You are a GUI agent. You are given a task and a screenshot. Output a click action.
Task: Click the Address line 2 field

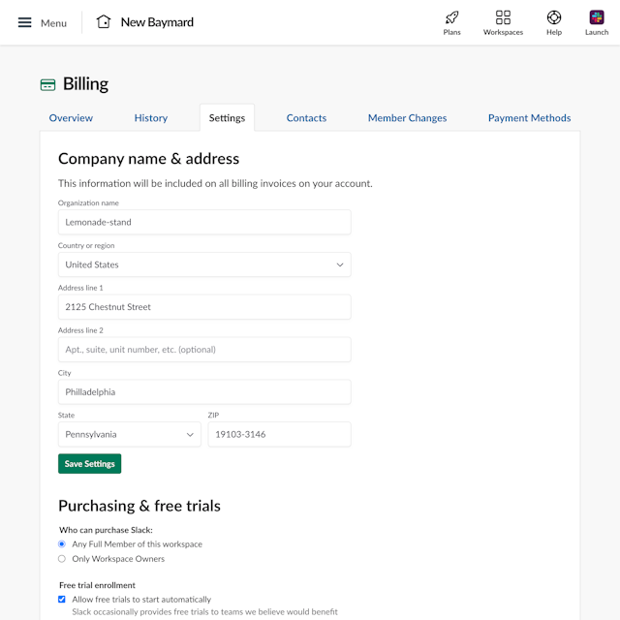(204, 350)
